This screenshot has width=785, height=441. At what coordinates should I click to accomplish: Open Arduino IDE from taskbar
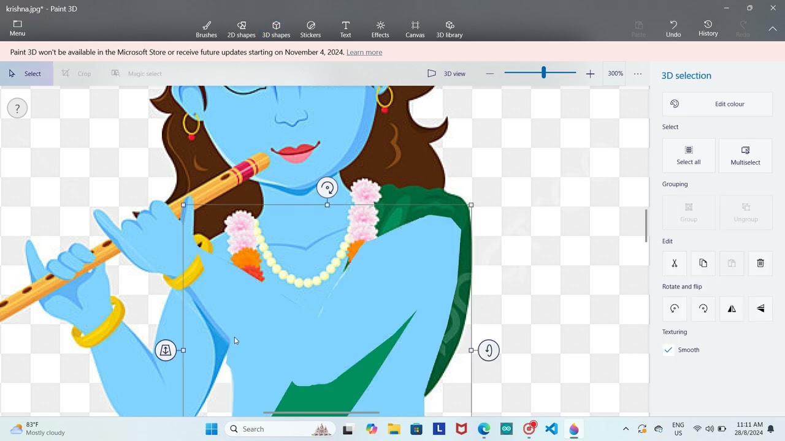click(x=507, y=429)
